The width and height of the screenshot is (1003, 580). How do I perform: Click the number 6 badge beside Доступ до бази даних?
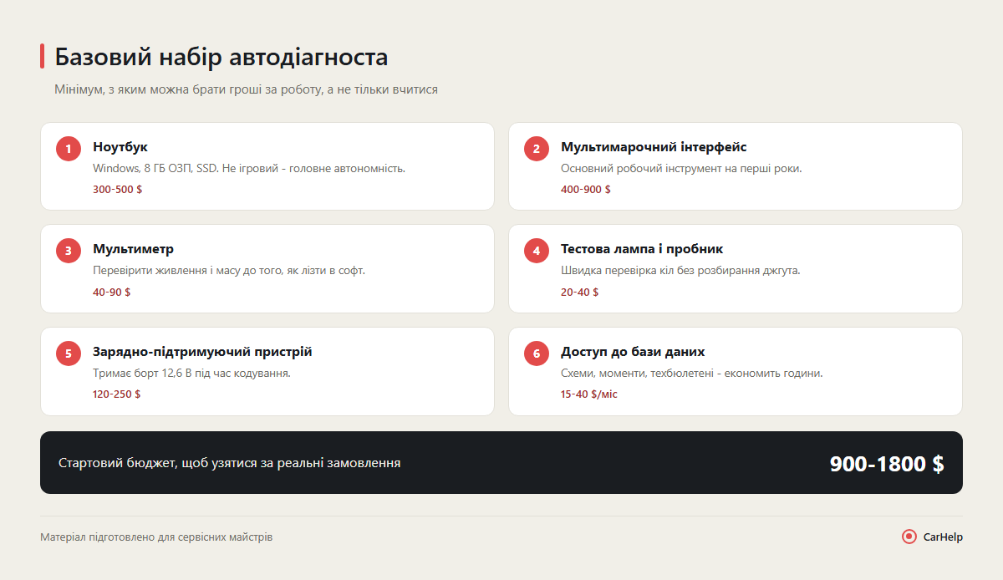tap(537, 354)
